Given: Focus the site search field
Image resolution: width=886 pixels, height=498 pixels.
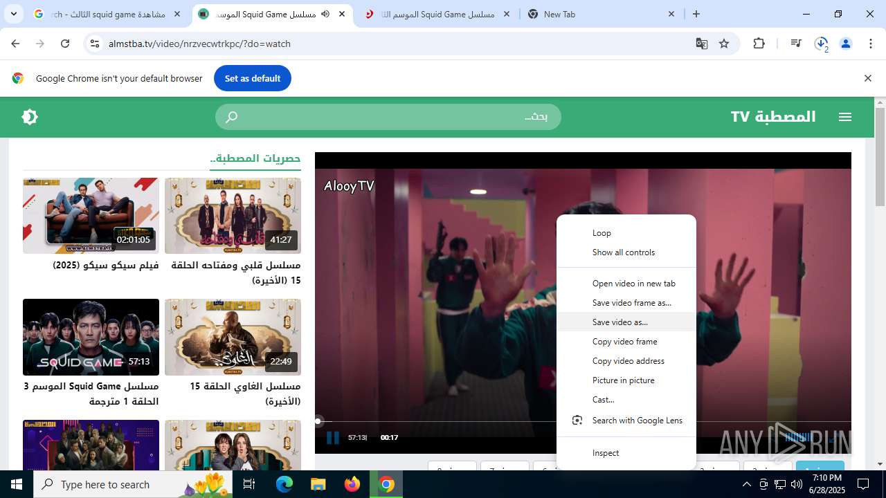Looking at the screenshot, I should click(388, 117).
